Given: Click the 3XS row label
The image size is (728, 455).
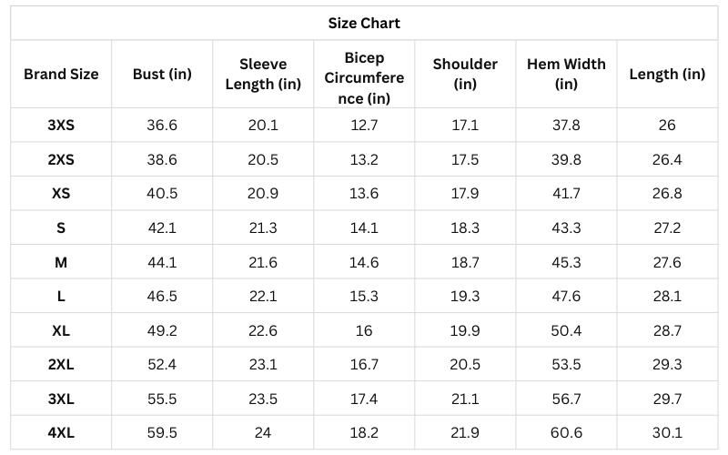Looking at the screenshot, I should [61, 125].
